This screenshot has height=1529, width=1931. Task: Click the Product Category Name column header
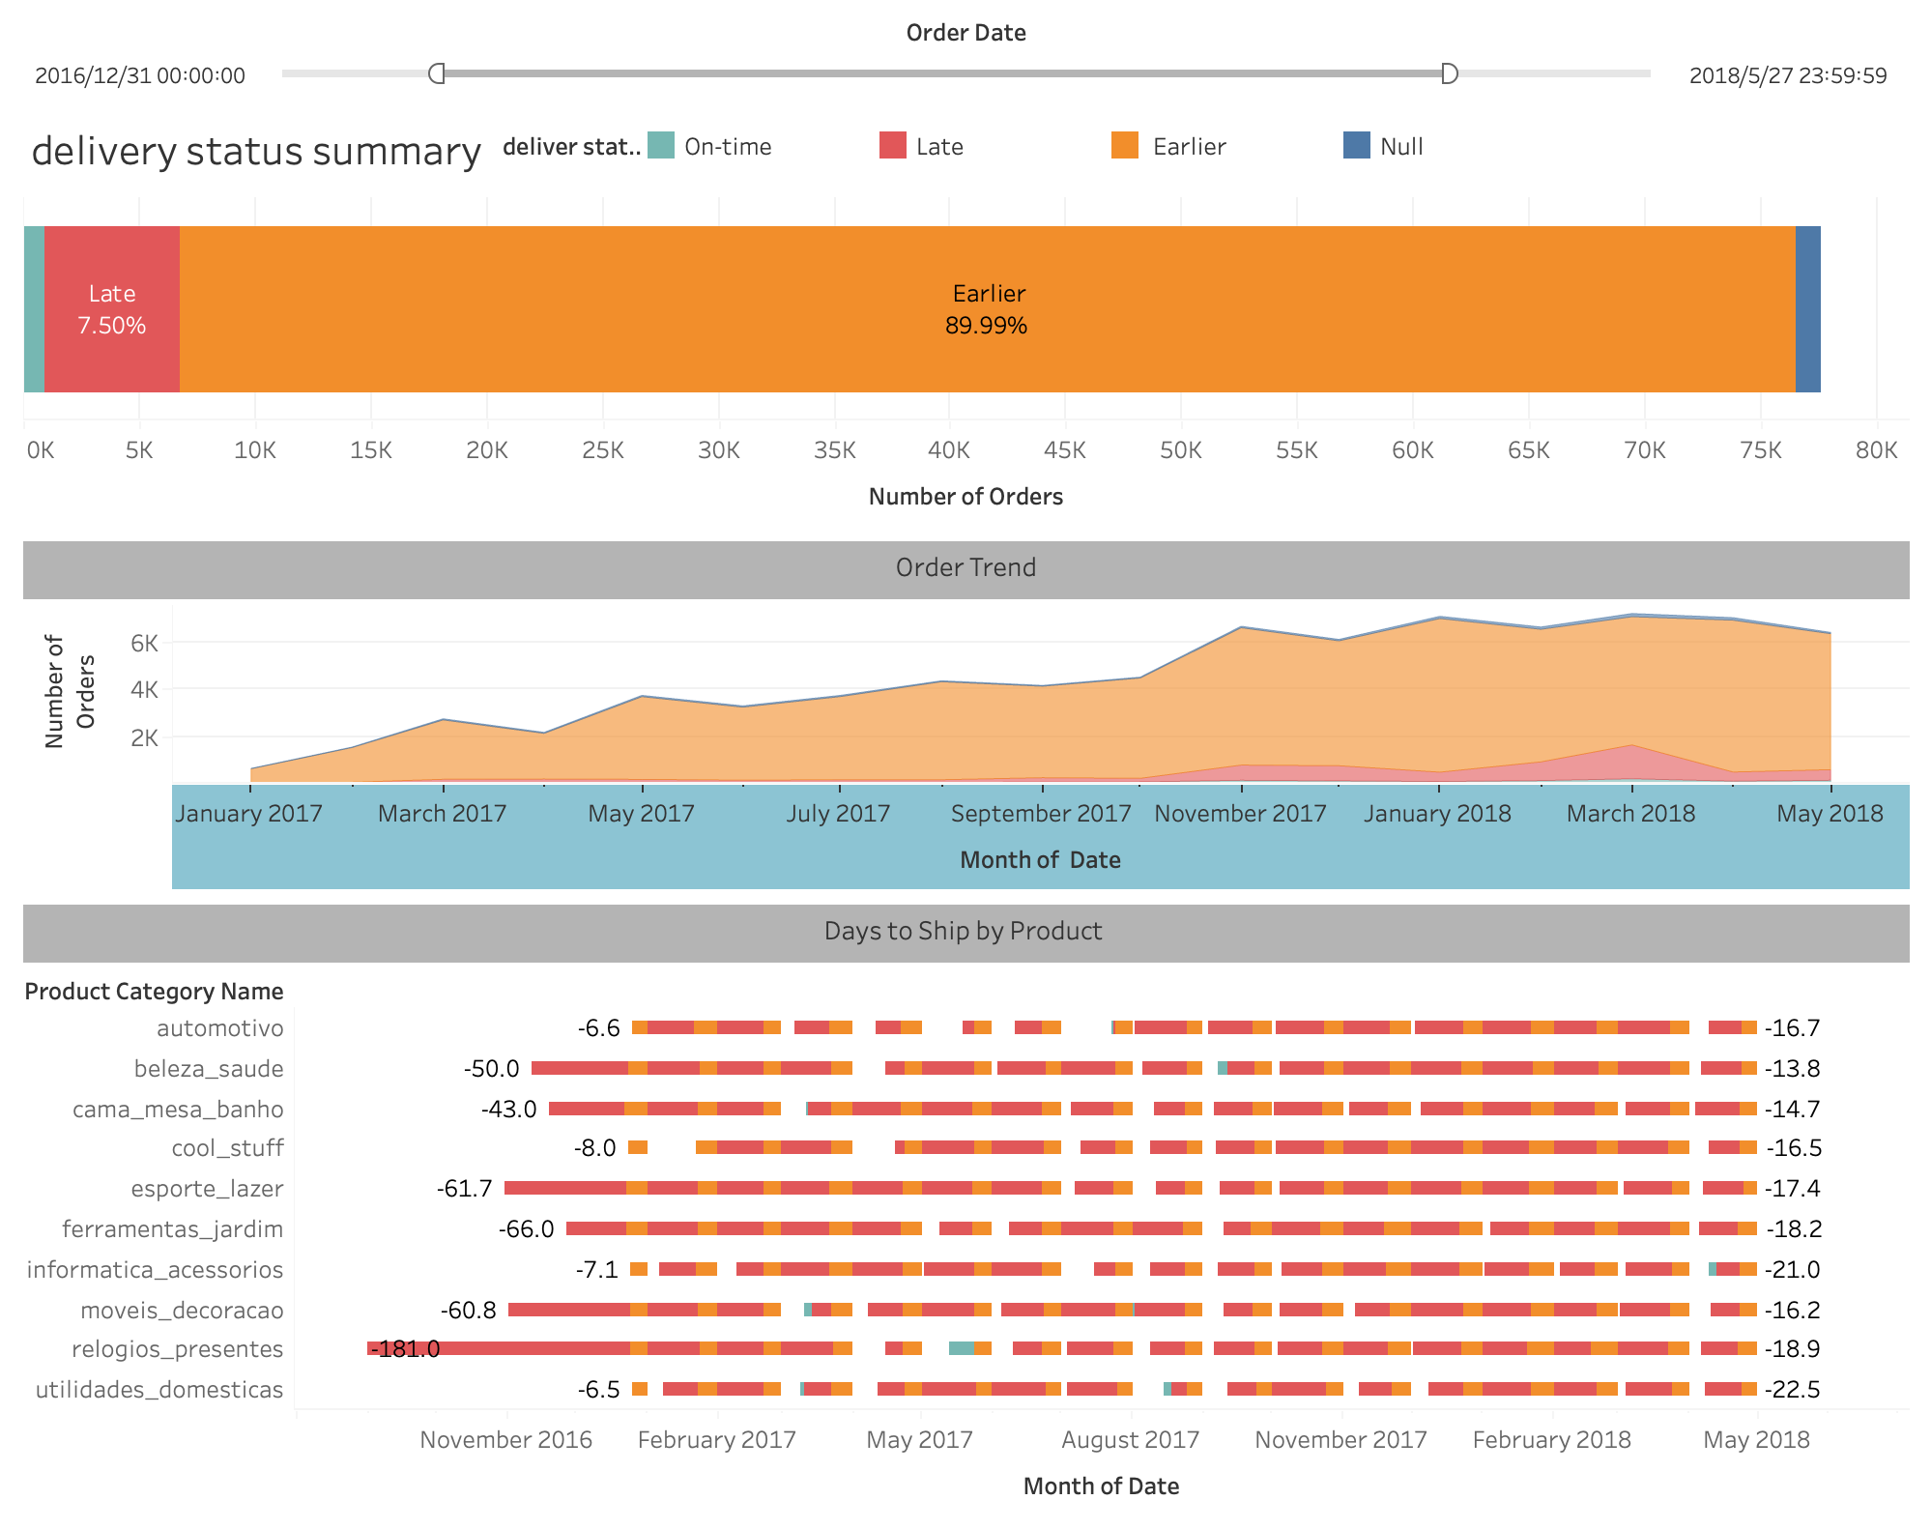tap(154, 992)
